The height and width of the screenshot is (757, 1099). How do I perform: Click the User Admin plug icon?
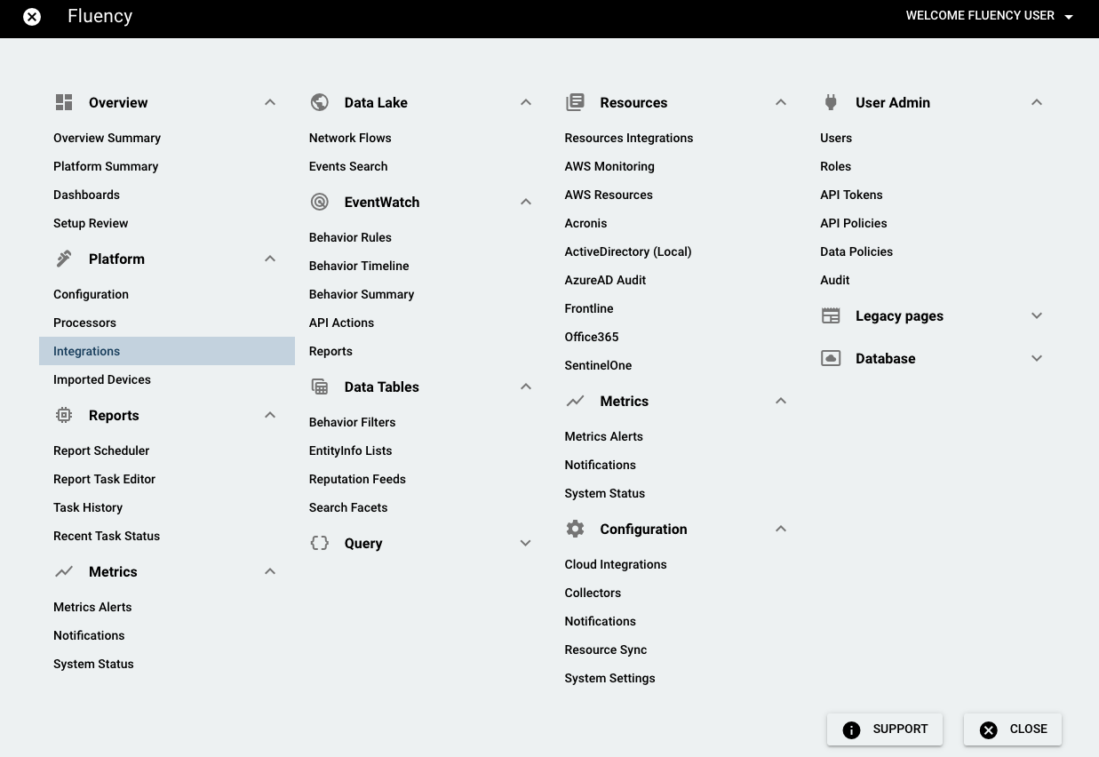(831, 102)
